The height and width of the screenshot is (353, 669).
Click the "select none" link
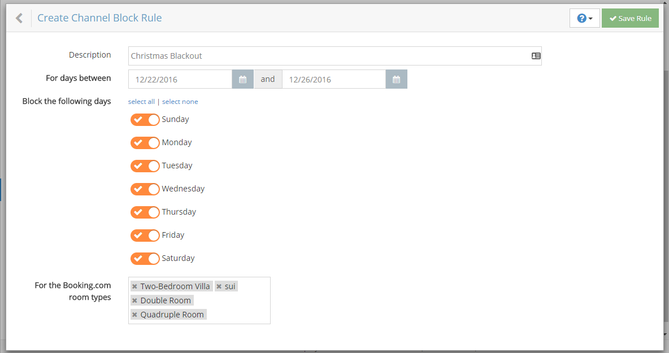(180, 102)
